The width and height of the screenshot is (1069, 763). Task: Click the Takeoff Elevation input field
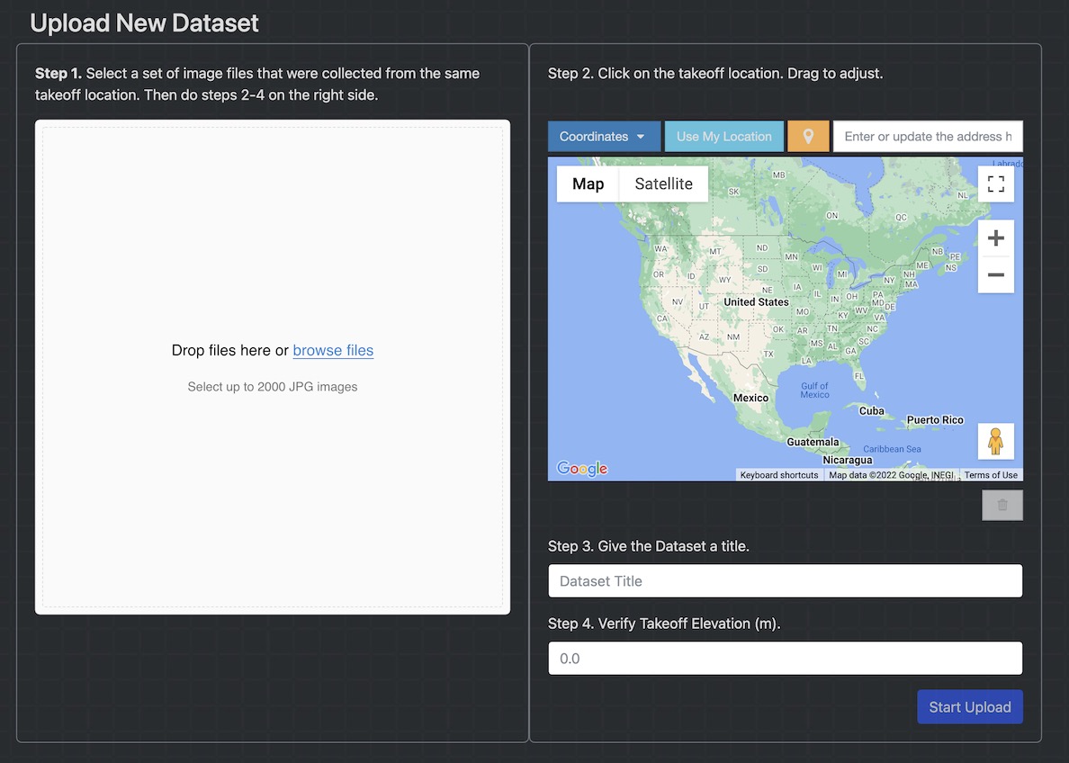click(x=785, y=659)
